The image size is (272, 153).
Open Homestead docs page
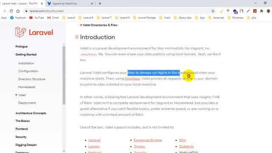[x=27, y=87]
